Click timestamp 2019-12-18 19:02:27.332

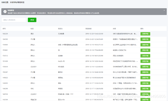point(94,45)
